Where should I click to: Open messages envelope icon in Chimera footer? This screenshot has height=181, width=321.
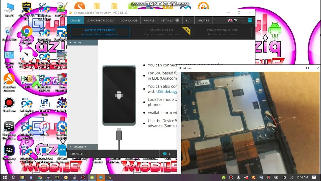click(165, 154)
